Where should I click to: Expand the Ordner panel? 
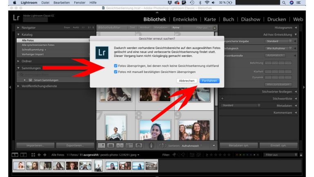pos(18,61)
